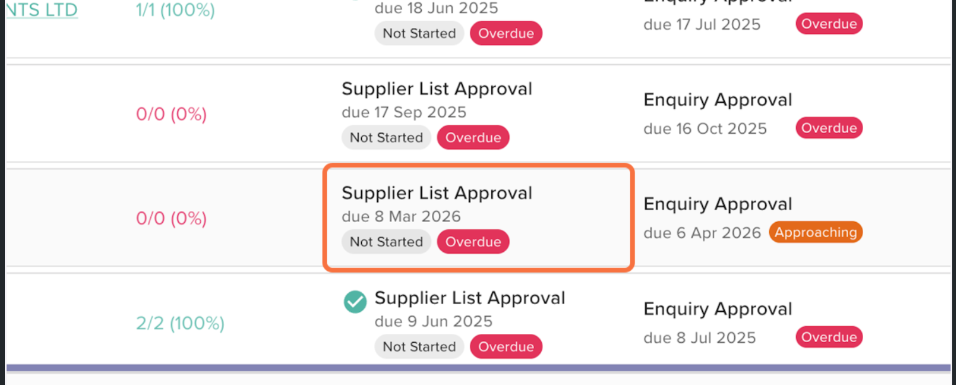Open the NTS LTD company link

pos(42,10)
